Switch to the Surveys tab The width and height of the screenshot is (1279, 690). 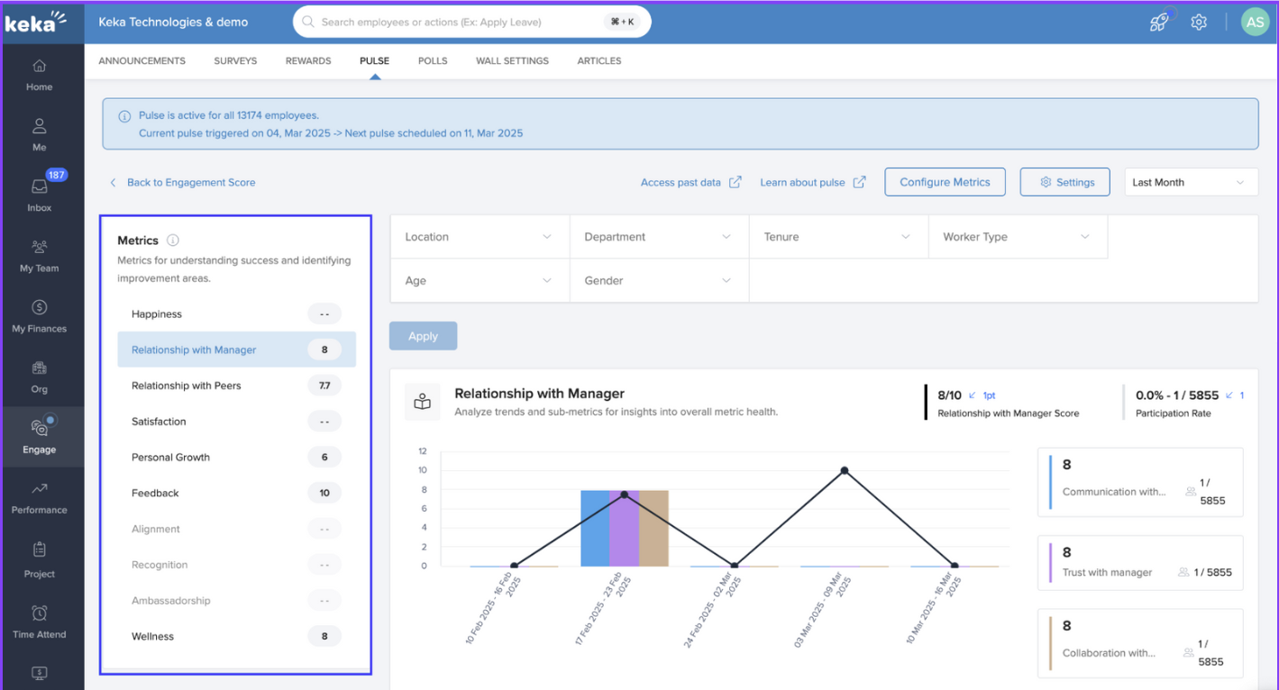[x=235, y=61]
